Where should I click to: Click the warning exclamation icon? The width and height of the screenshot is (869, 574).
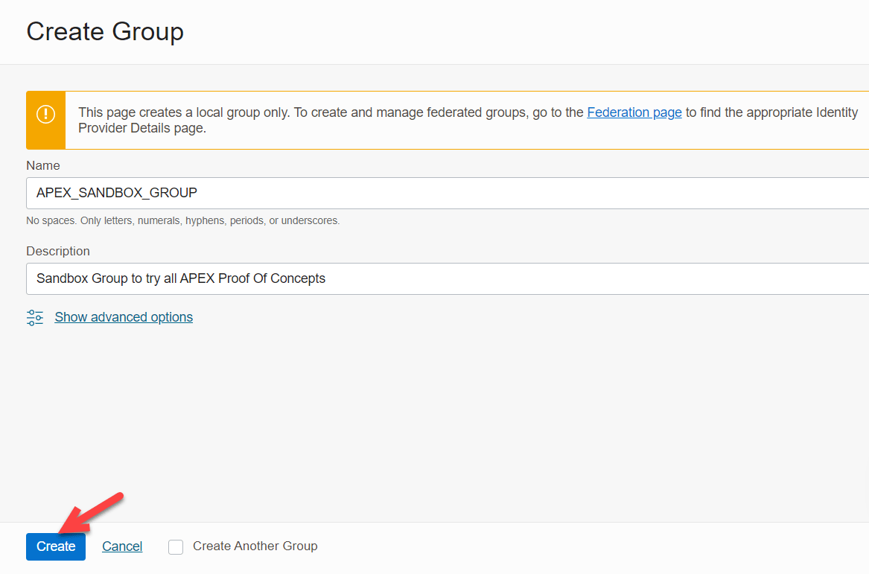[x=45, y=114]
